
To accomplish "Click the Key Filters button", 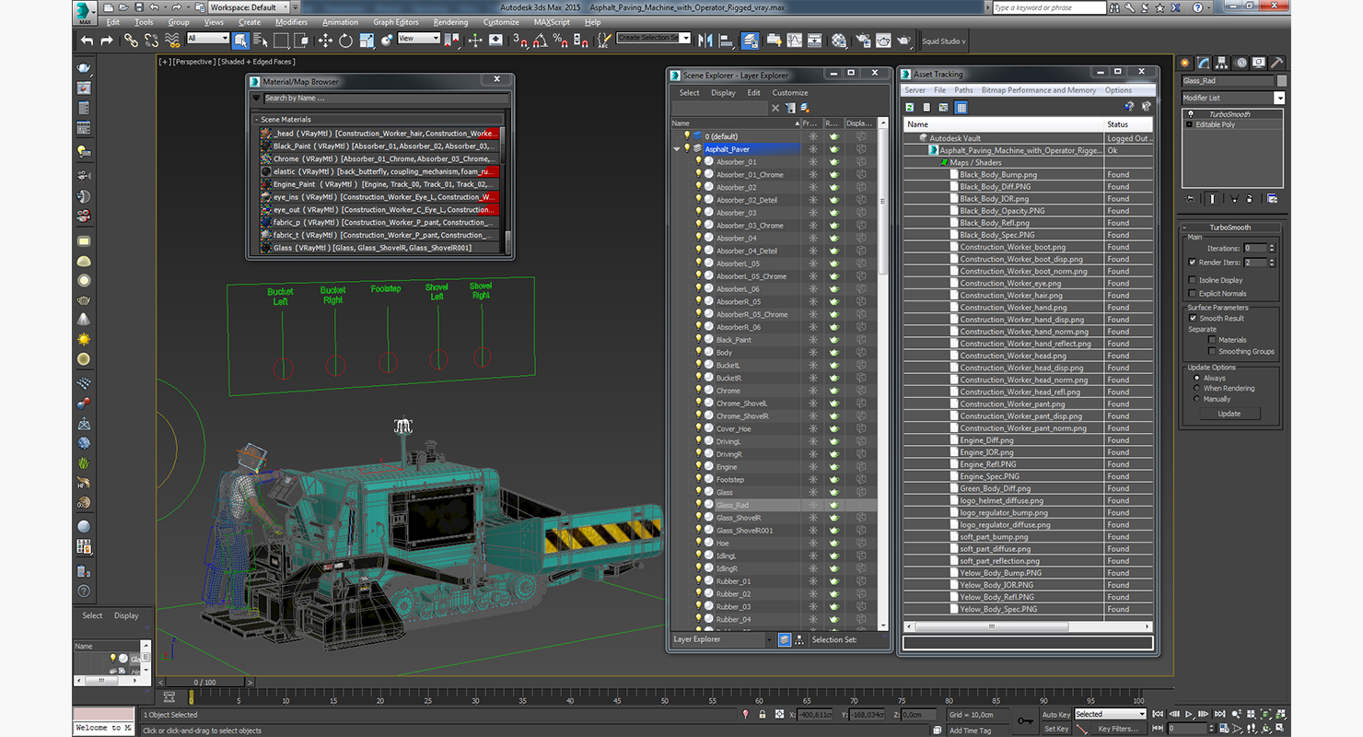I will tap(1118, 729).
